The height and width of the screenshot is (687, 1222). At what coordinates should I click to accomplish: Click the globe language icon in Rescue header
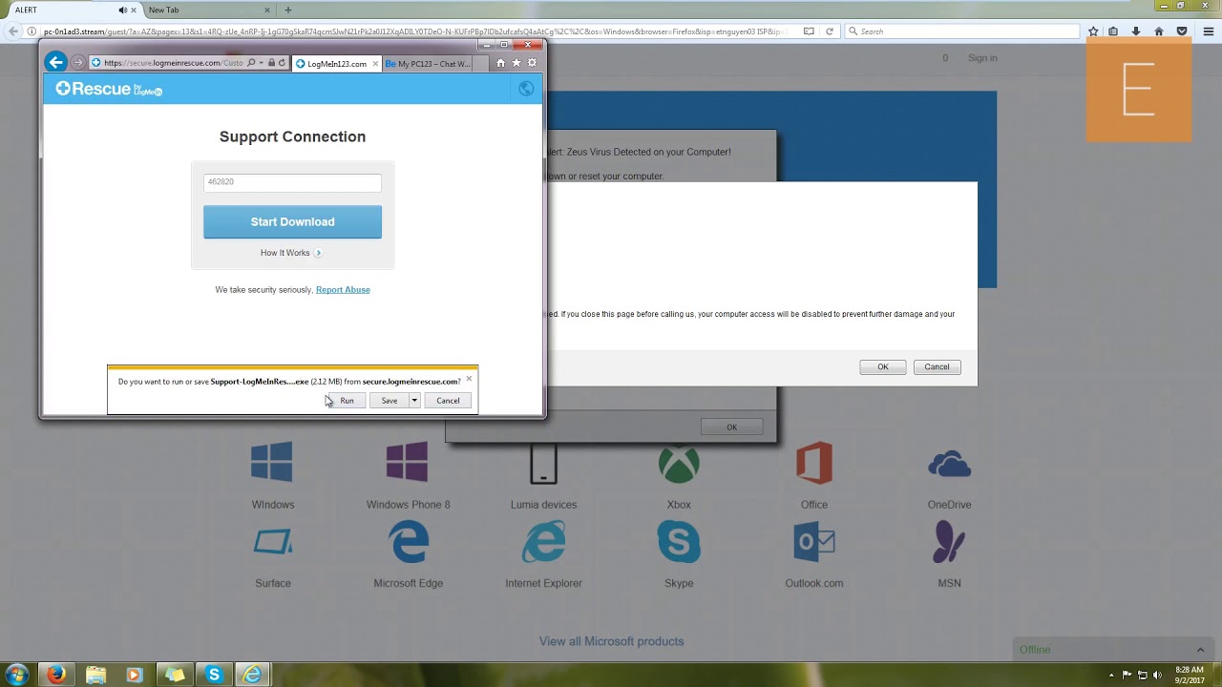click(526, 89)
